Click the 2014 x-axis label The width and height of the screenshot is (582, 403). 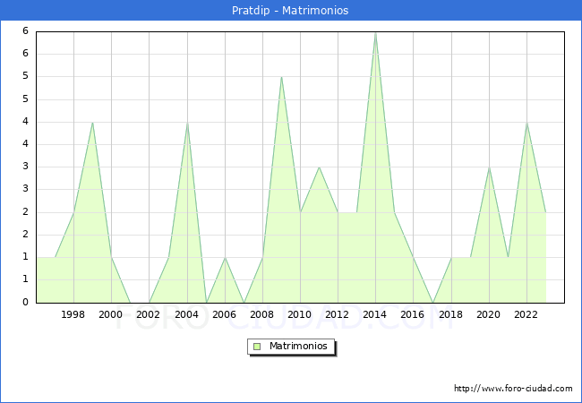point(374,314)
